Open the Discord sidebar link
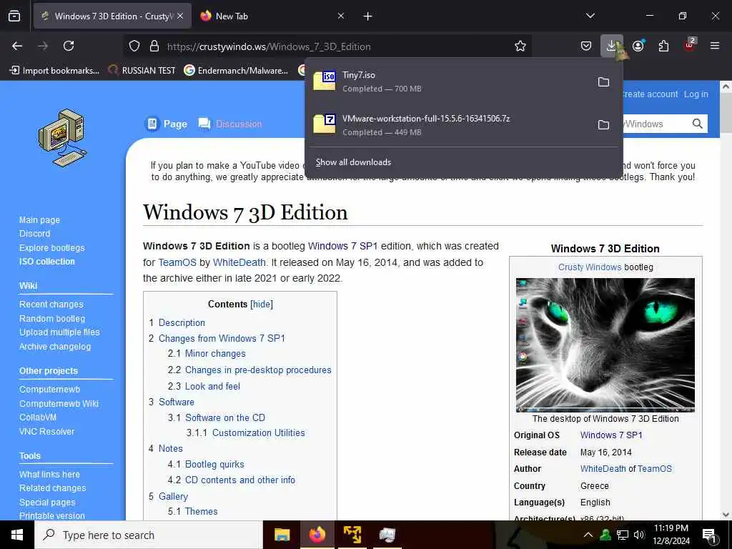This screenshot has height=549, width=732. pyautogui.click(x=34, y=234)
